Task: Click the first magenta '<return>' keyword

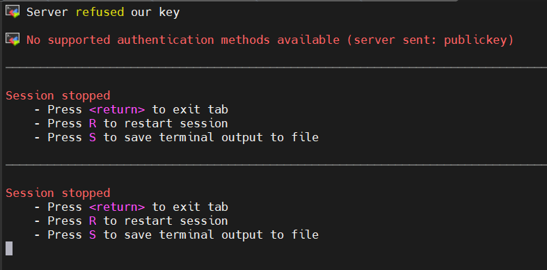Action: 117,109
